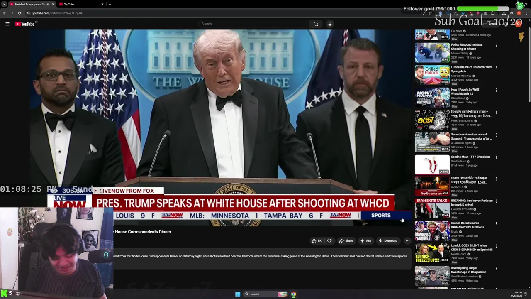This screenshot has height=299, width=531.
Task: Open site information icon in address bar
Action: pos(28,13)
